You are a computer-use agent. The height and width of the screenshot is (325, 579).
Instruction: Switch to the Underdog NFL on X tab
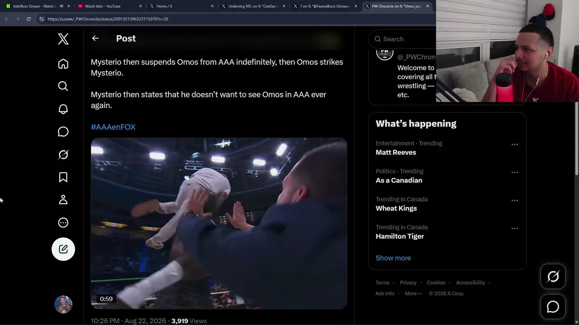pyautogui.click(x=253, y=6)
